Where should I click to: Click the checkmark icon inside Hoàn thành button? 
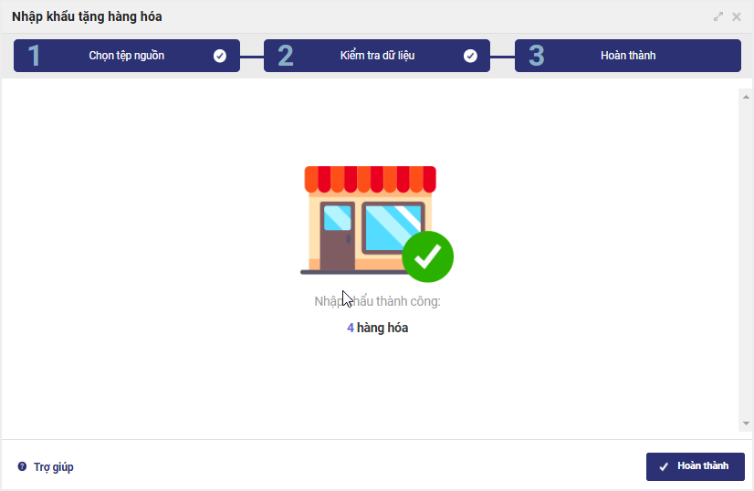click(664, 466)
